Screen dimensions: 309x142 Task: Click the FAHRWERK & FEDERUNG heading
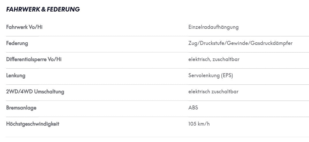pos(43,9)
